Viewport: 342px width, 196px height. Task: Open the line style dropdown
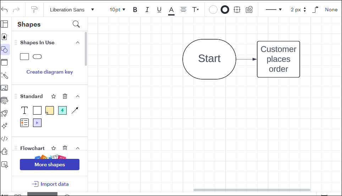(x=274, y=10)
